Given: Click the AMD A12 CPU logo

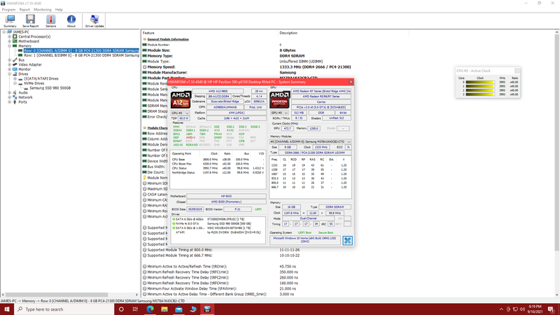Looking at the screenshot, I should [181, 99].
